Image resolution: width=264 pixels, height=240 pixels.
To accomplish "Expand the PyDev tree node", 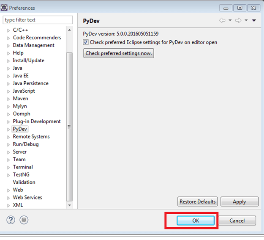I will (8, 130).
